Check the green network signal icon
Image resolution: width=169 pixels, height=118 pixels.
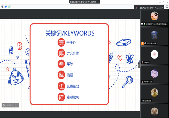pyautogui.click(x=9, y=7)
